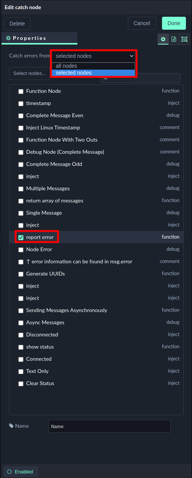Click the Properties gear icon header
Screen dimensions: 192x478
[x=8, y=38]
